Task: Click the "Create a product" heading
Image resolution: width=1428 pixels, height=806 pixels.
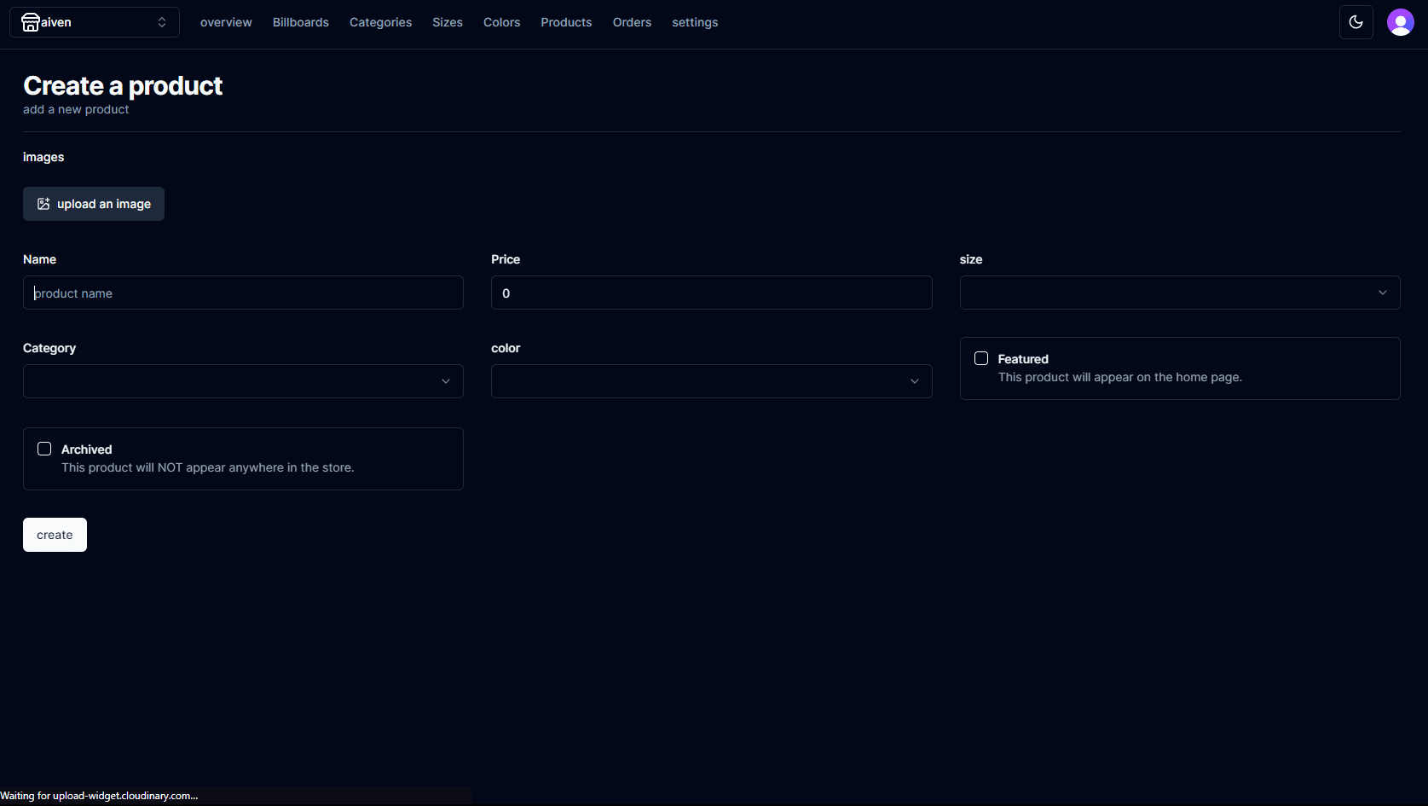Action: click(x=123, y=85)
